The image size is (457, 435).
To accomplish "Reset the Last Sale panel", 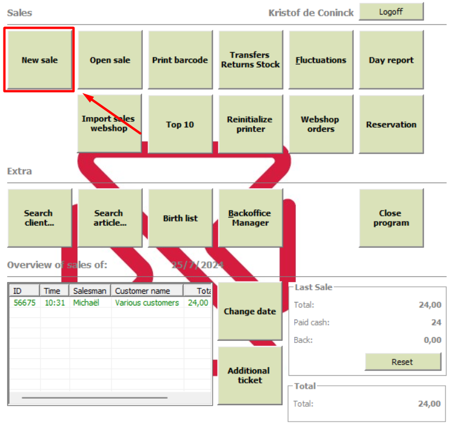I will (403, 362).
